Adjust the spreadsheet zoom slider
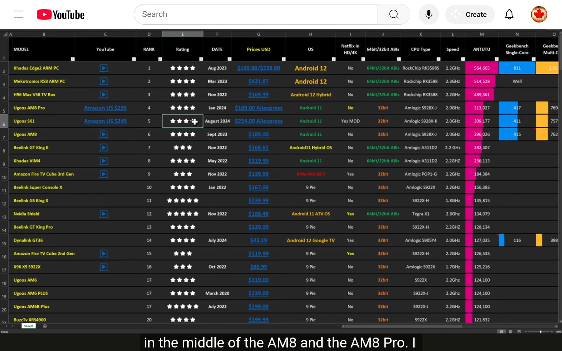This screenshot has width=562, height=351. tap(541, 332)
